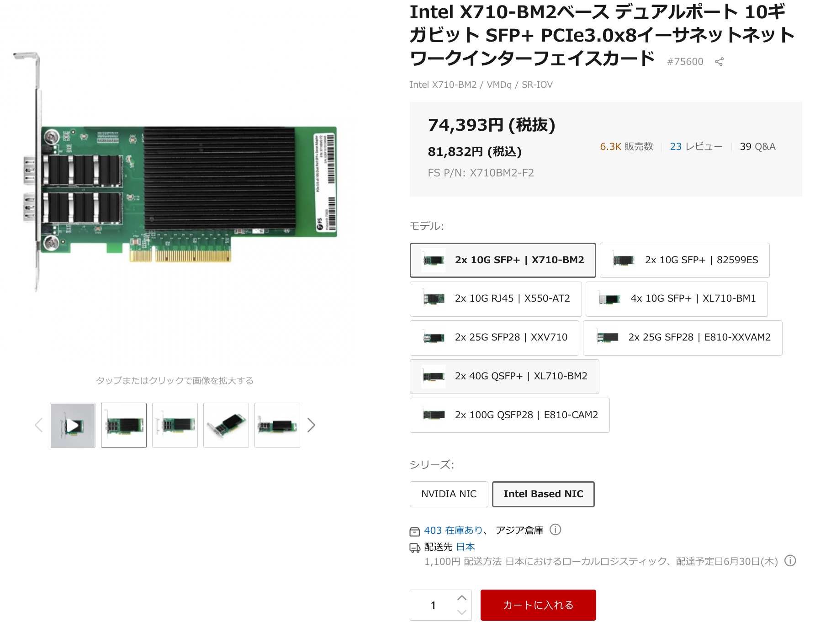The width and height of the screenshot is (815, 628).
Task: Add the item with カートに入れる
Action: [x=538, y=605]
